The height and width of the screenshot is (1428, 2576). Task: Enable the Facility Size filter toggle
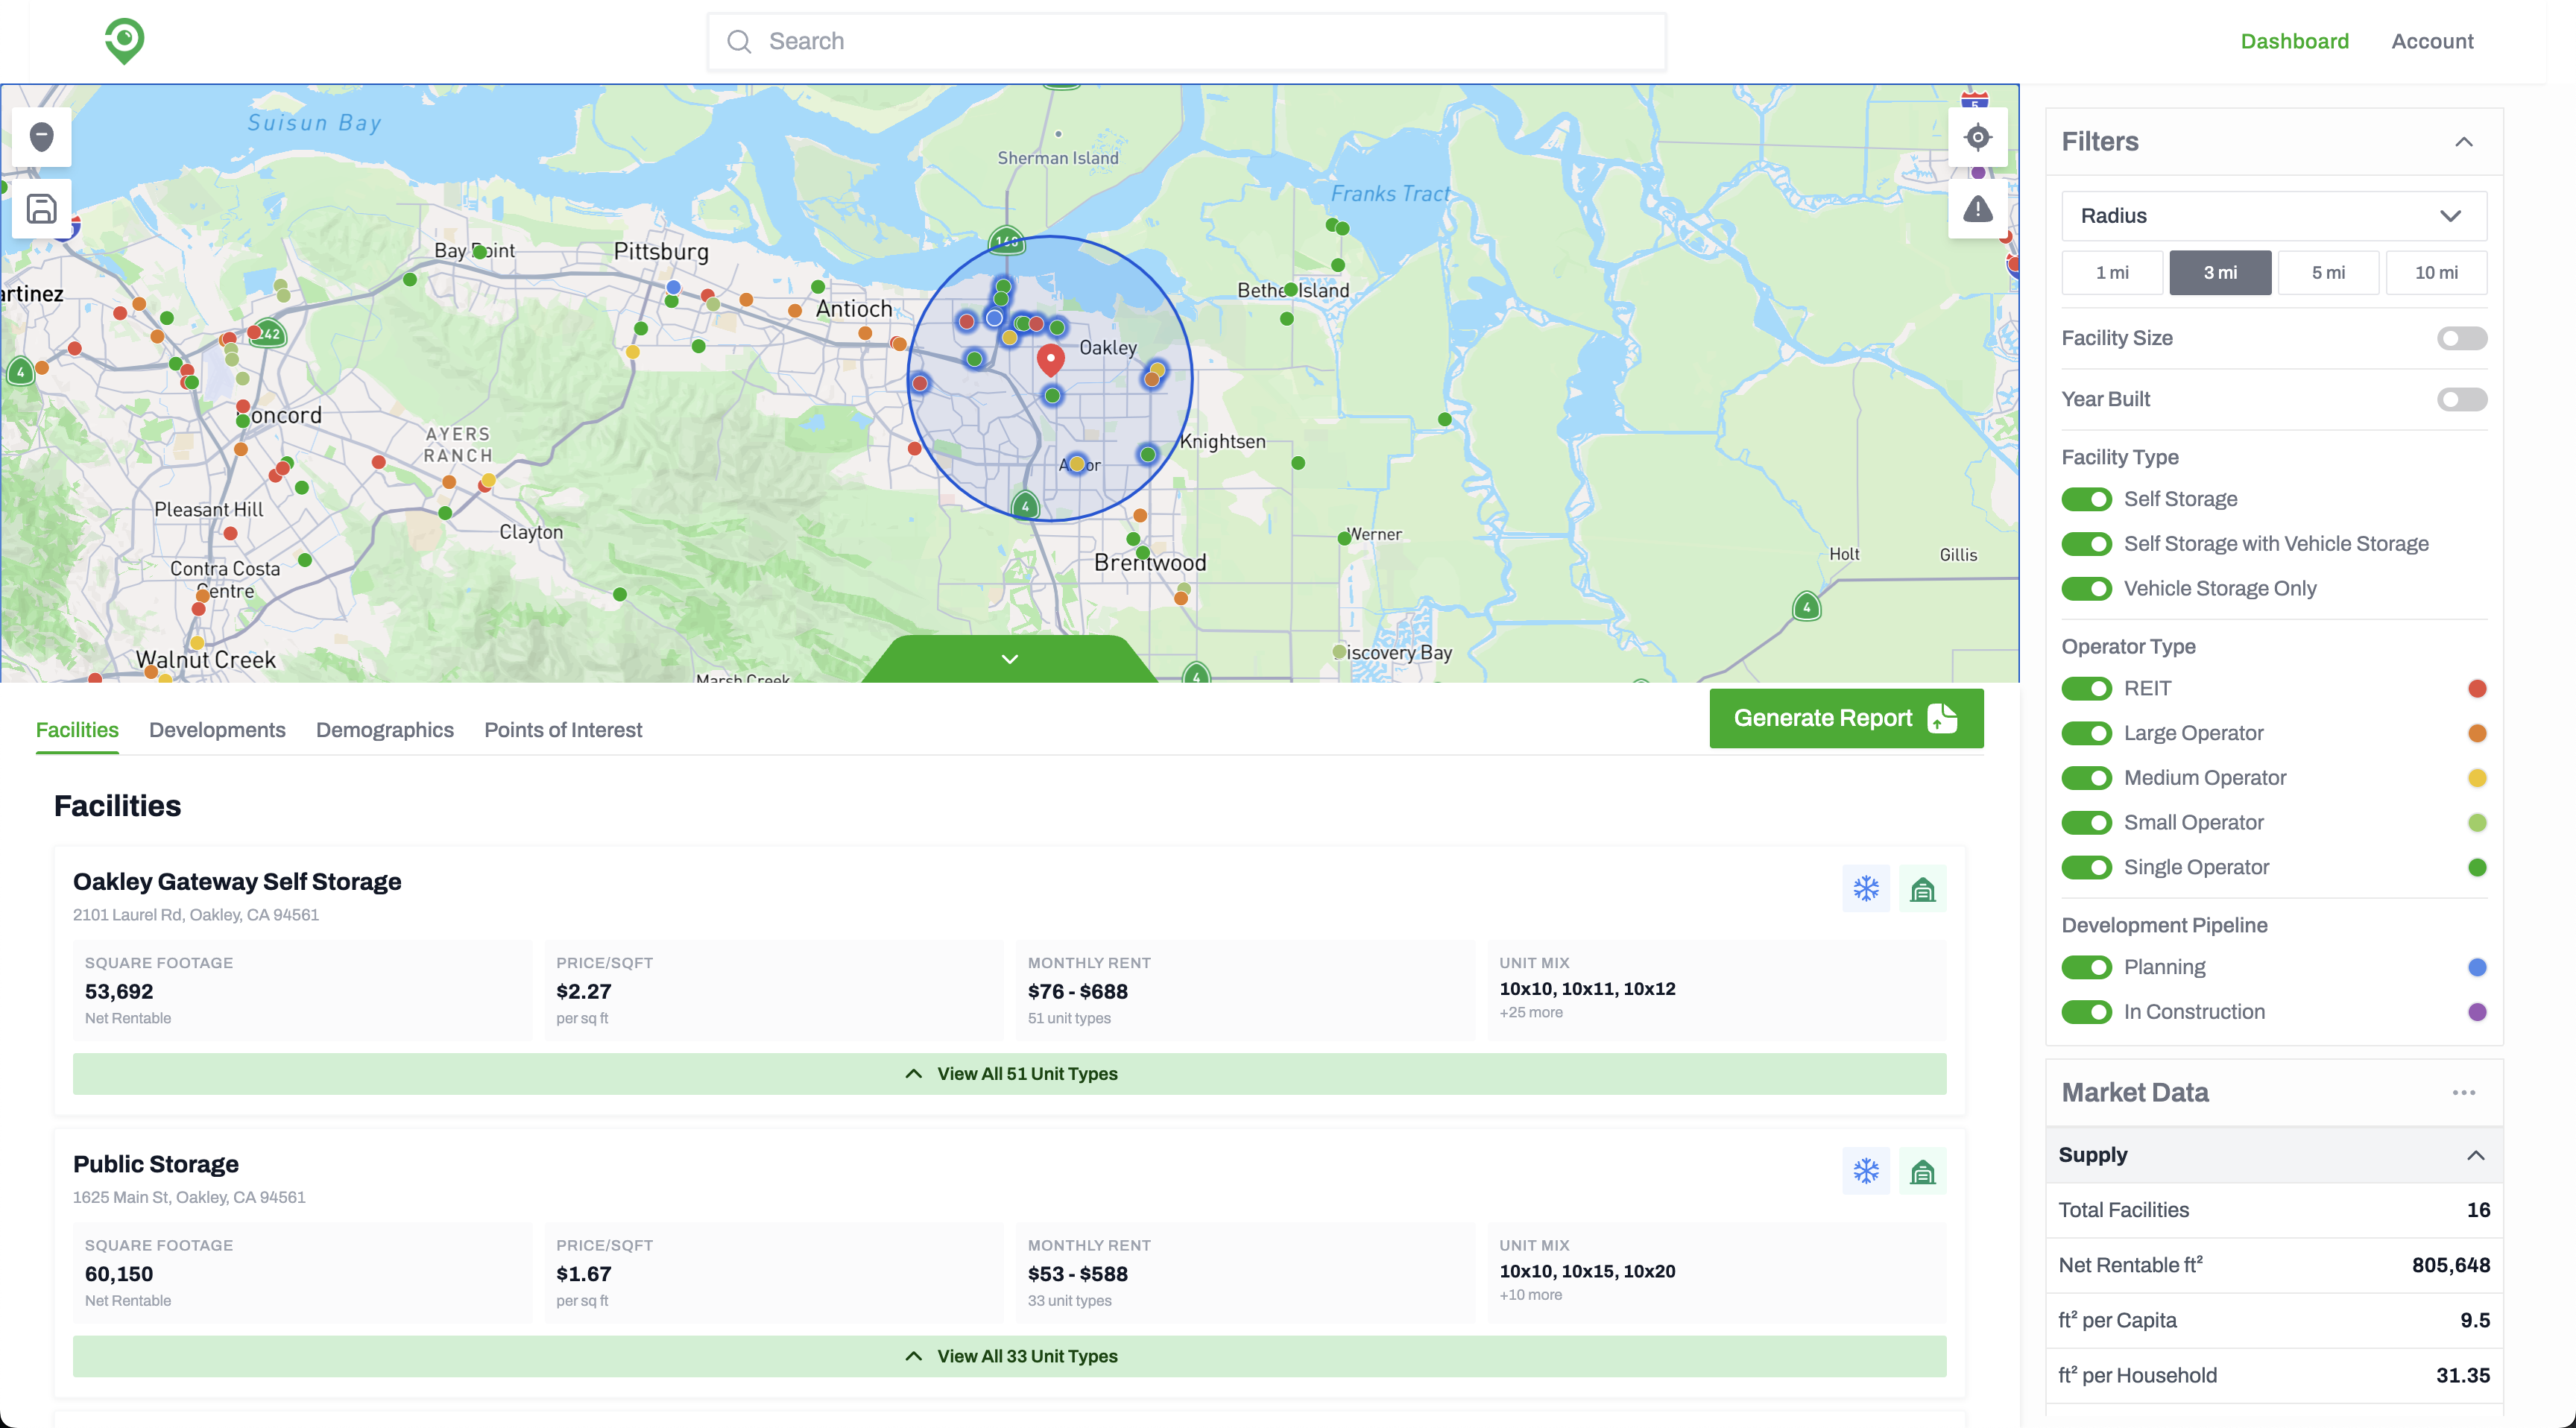point(2461,338)
